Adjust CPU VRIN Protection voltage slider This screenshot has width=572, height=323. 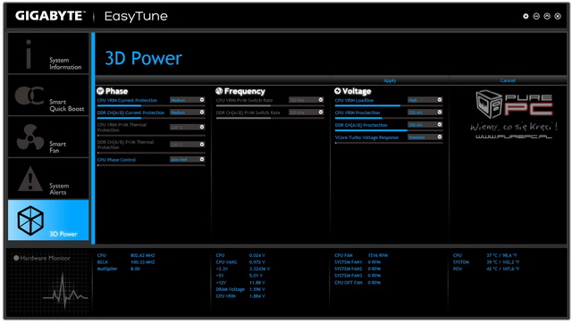[389, 118]
